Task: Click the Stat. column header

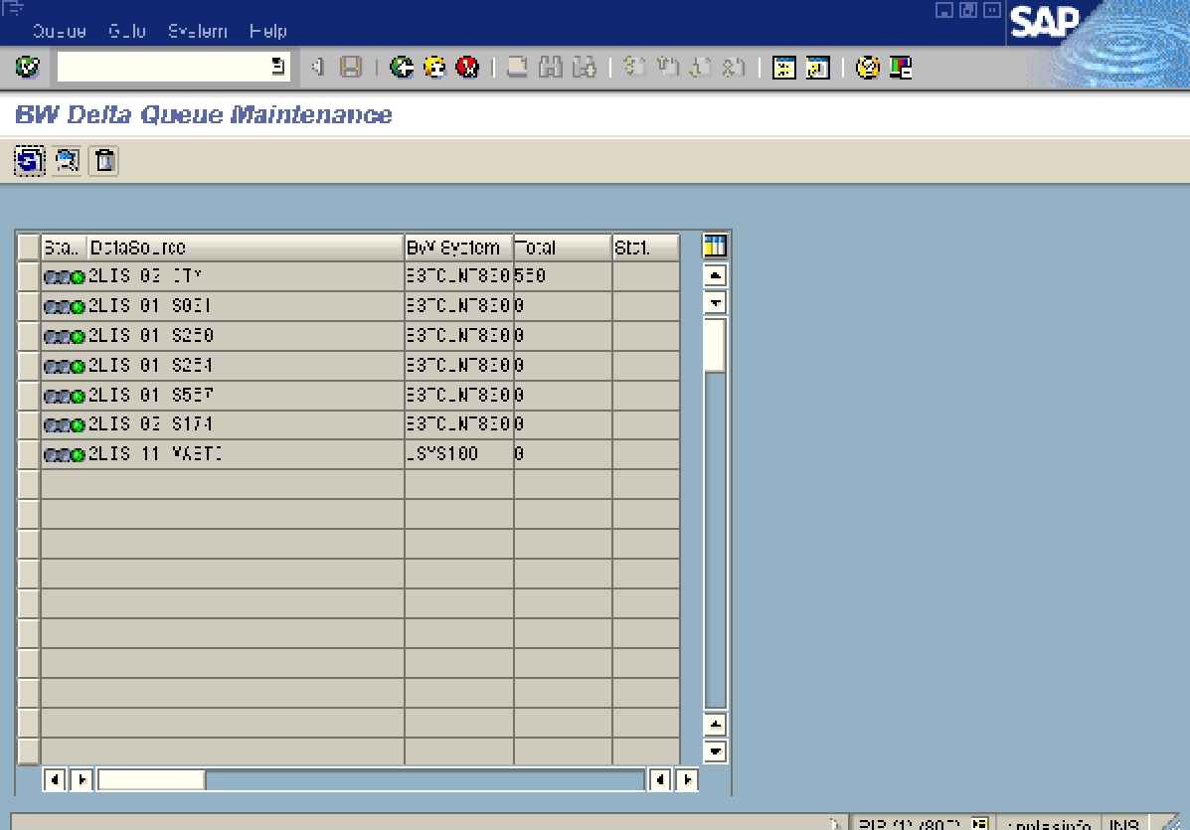Action: point(645,248)
